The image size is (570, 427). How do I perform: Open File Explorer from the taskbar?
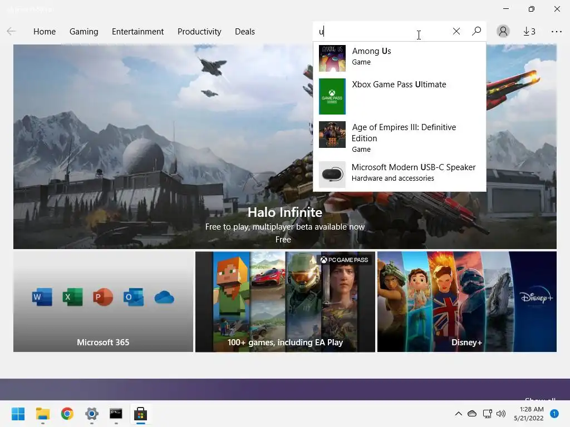point(42,414)
